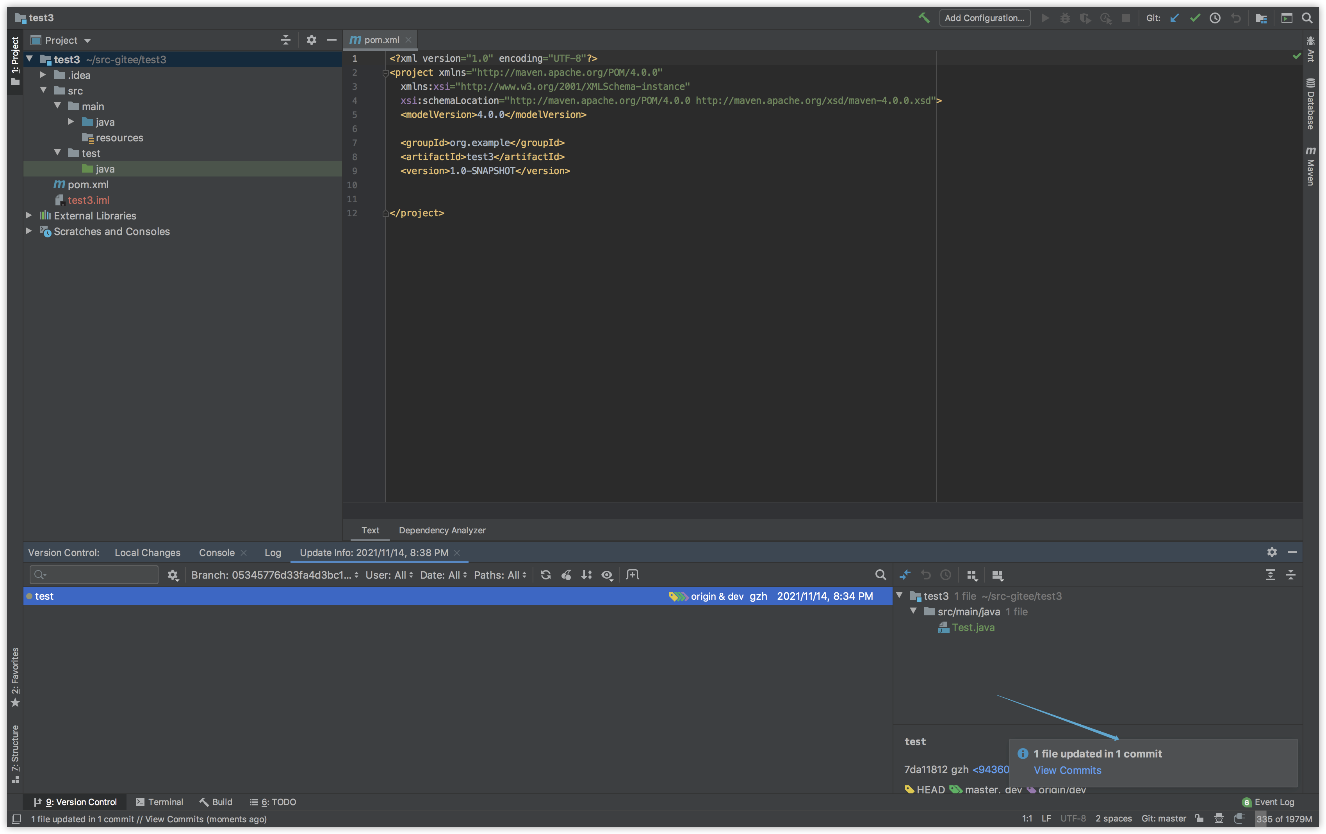Viewport: 1326px width, 834px height.
Task: Open the IntelliSort arrows icon
Action: click(x=586, y=575)
